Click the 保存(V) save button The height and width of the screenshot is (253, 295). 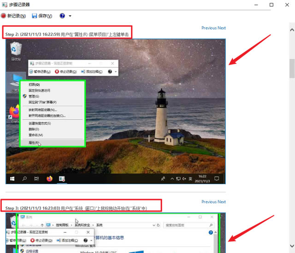click(42, 16)
